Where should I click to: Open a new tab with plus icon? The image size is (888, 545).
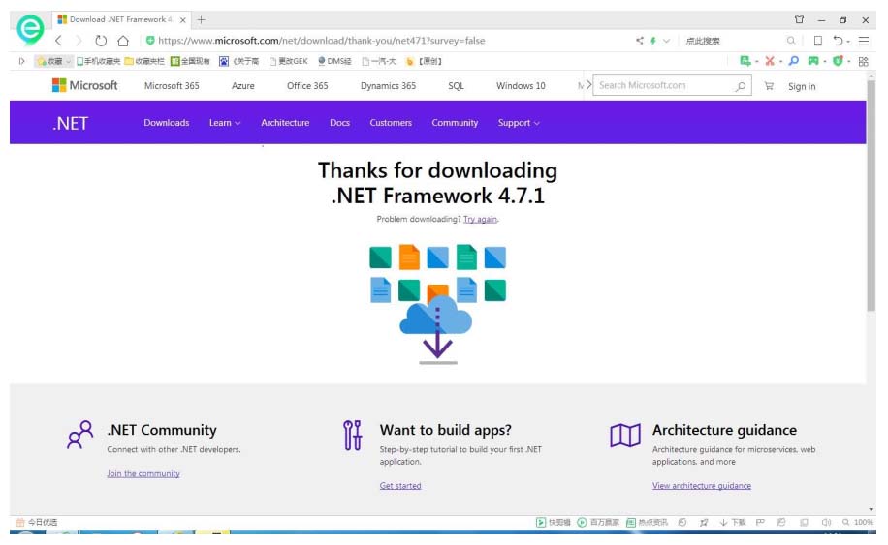coord(202,19)
